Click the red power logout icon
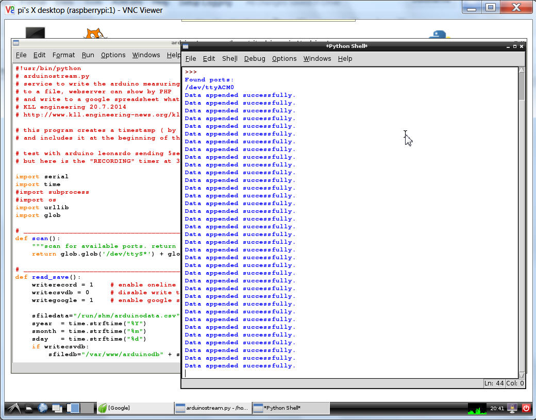This screenshot has width=536, height=420. pyautogui.click(x=526, y=408)
